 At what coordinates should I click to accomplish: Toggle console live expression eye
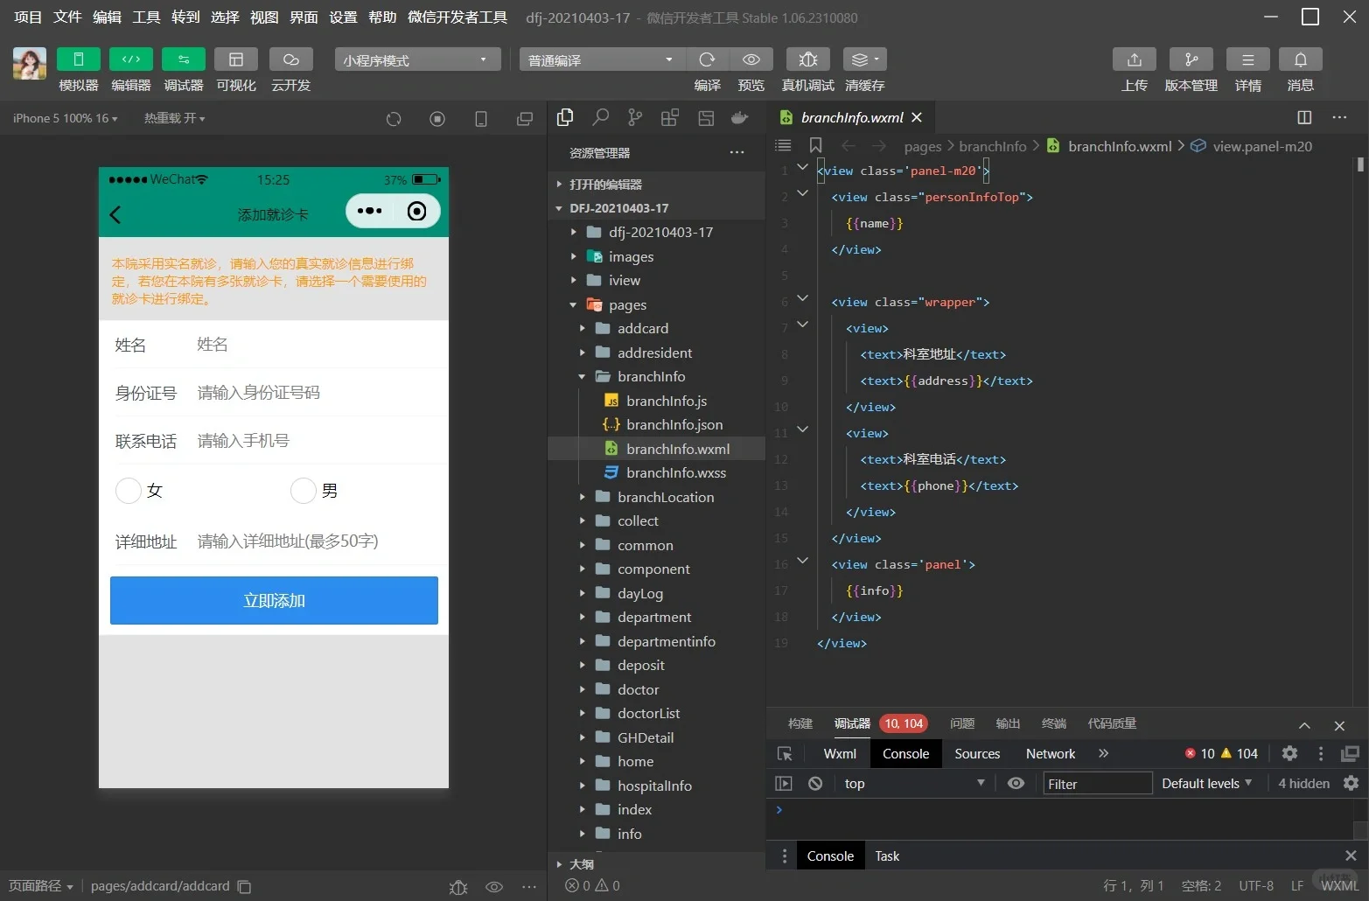click(1016, 784)
